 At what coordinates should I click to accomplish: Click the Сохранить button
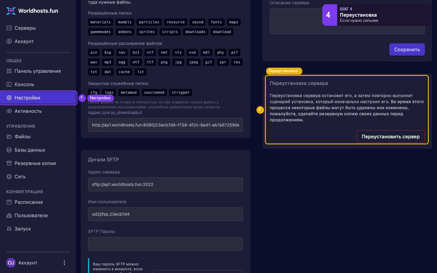[x=407, y=49]
